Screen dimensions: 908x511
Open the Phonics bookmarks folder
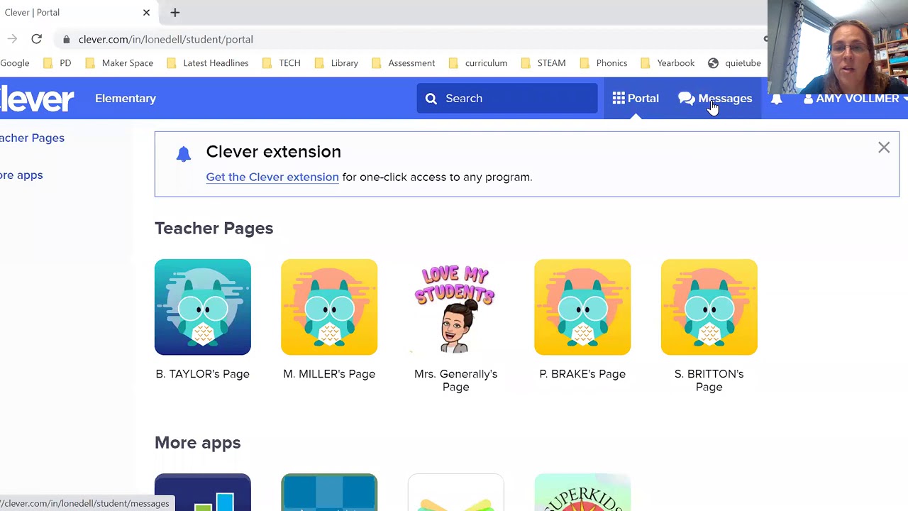[604, 63]
